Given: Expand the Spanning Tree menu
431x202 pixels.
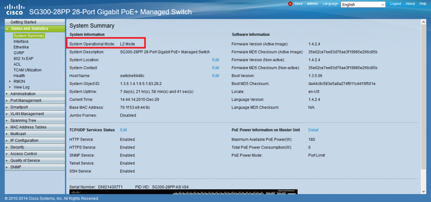Looking at the screenshot, I should pos(35,120).
